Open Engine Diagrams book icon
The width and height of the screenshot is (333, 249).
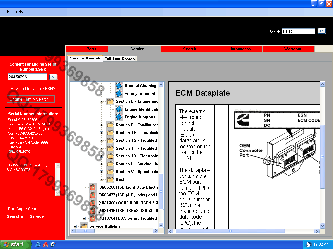(x=119, y=117)
